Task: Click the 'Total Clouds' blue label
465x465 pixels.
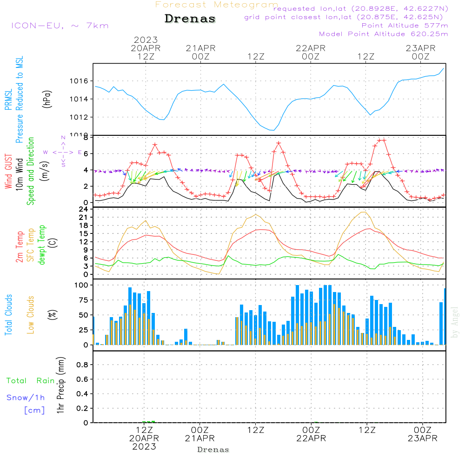Action: (x=8, y=315)
